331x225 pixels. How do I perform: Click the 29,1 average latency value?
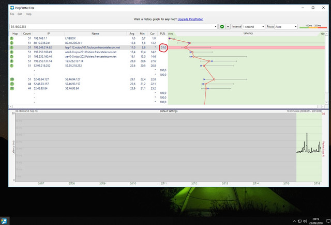[133, 79]
